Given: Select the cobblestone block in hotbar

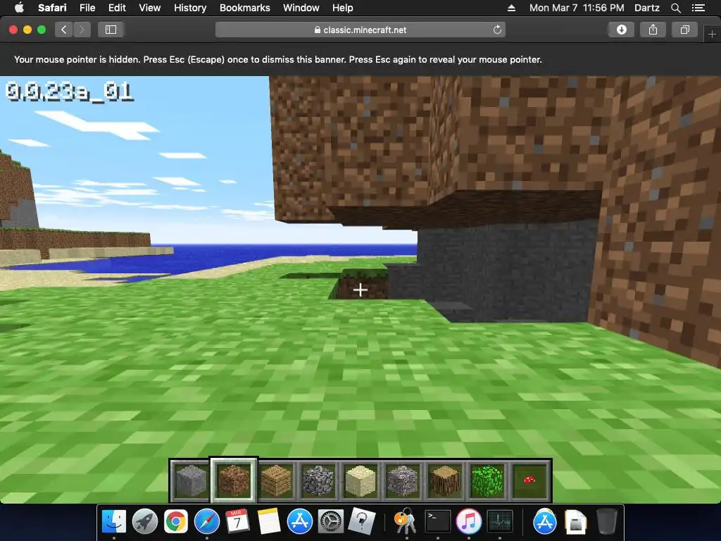Looking at the screenshot, I should [318, 480].
